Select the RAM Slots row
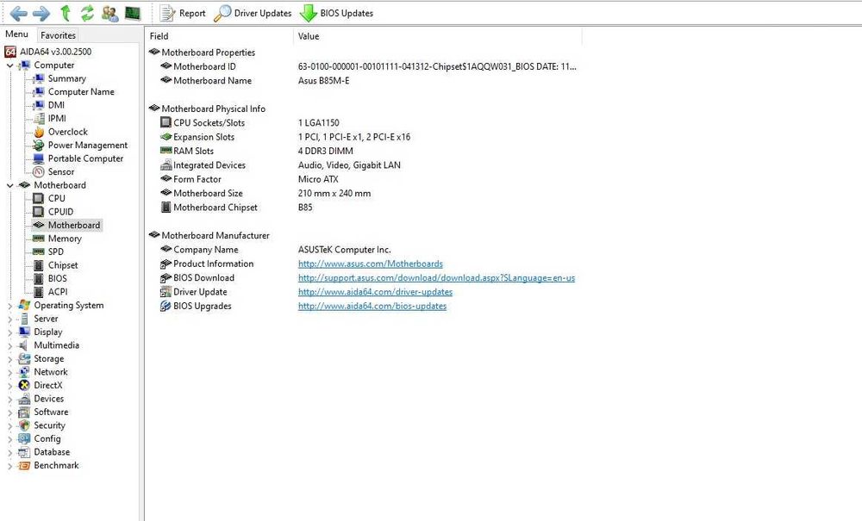The height and width of the screenshot is (521, 862). tap(257, 151)
